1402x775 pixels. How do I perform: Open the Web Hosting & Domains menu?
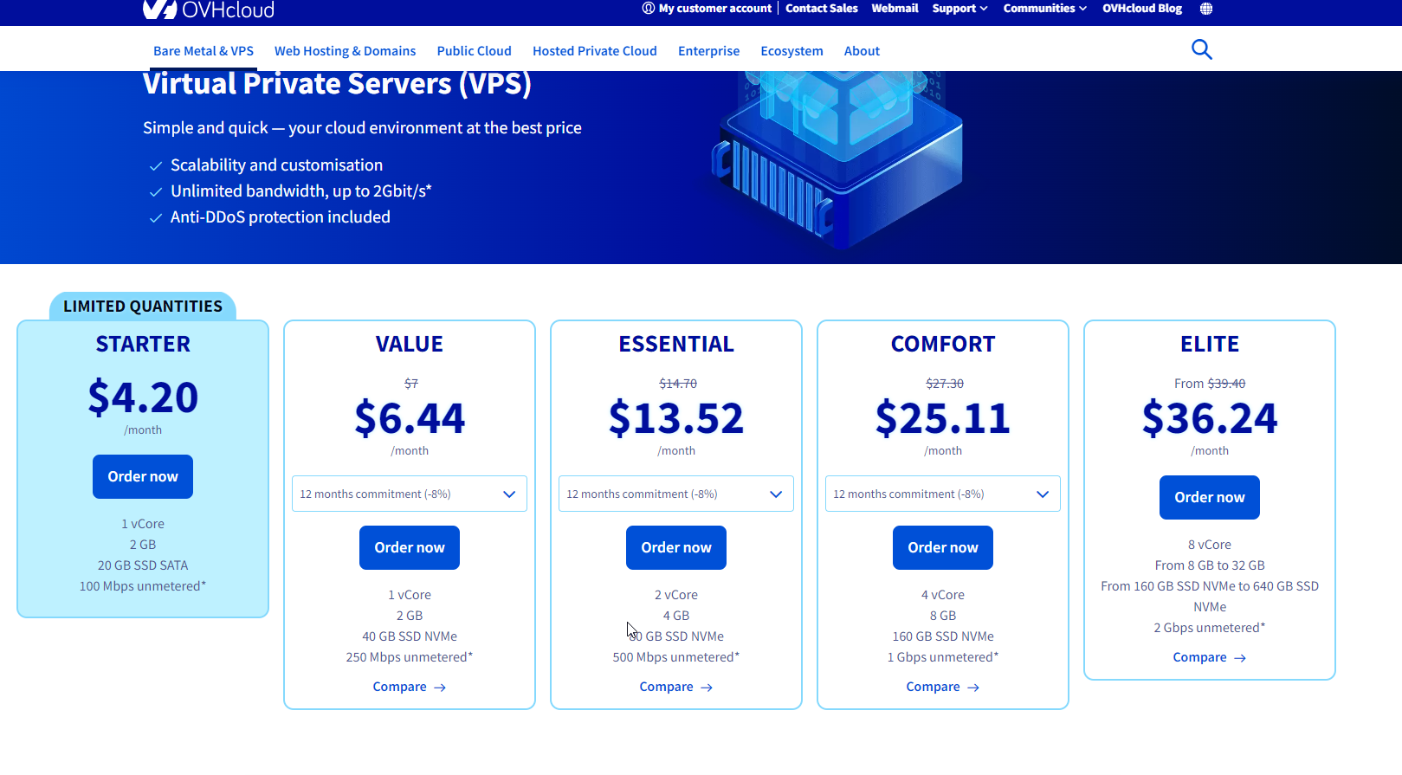point(345,51)
